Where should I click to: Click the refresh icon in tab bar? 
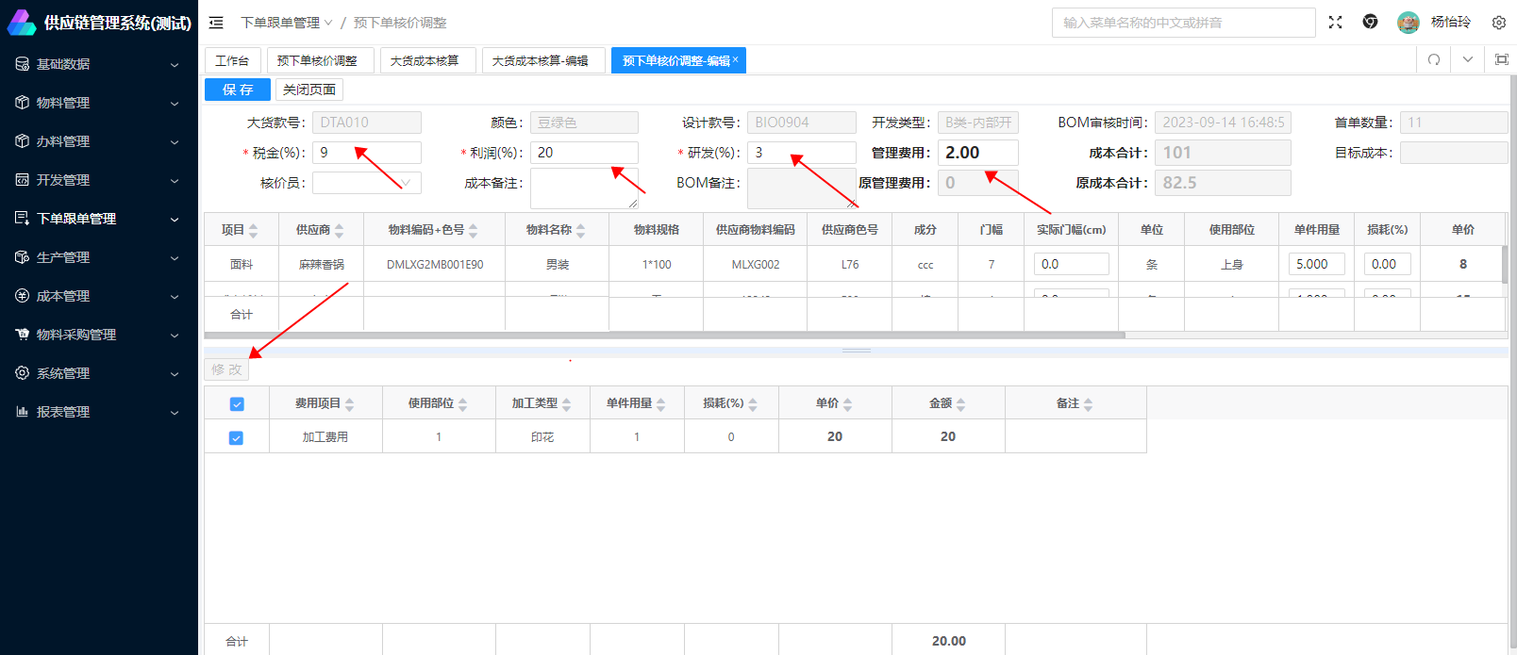[x=1433, y=60]
